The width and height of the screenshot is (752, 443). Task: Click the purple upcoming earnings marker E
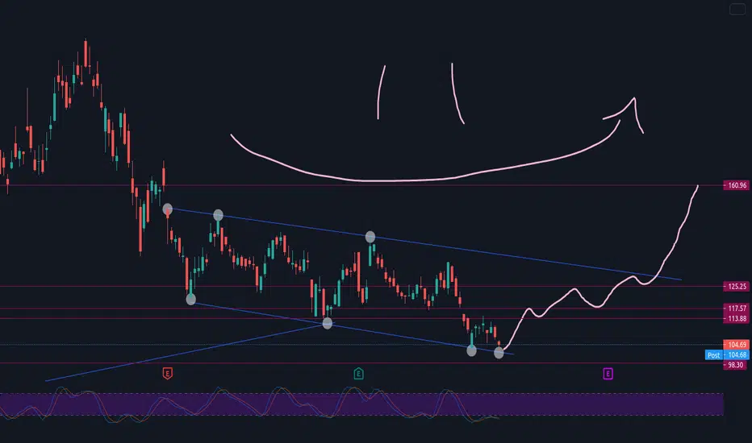[608, 373]
